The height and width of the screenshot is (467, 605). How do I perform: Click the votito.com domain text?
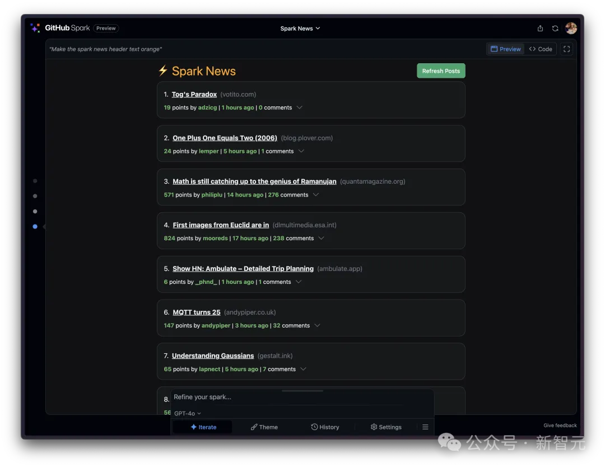coord(238,94)
